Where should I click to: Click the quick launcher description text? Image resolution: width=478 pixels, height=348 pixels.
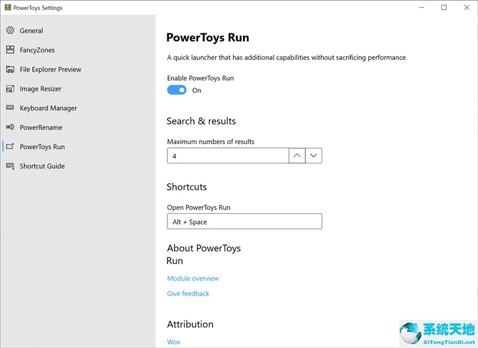287,58
